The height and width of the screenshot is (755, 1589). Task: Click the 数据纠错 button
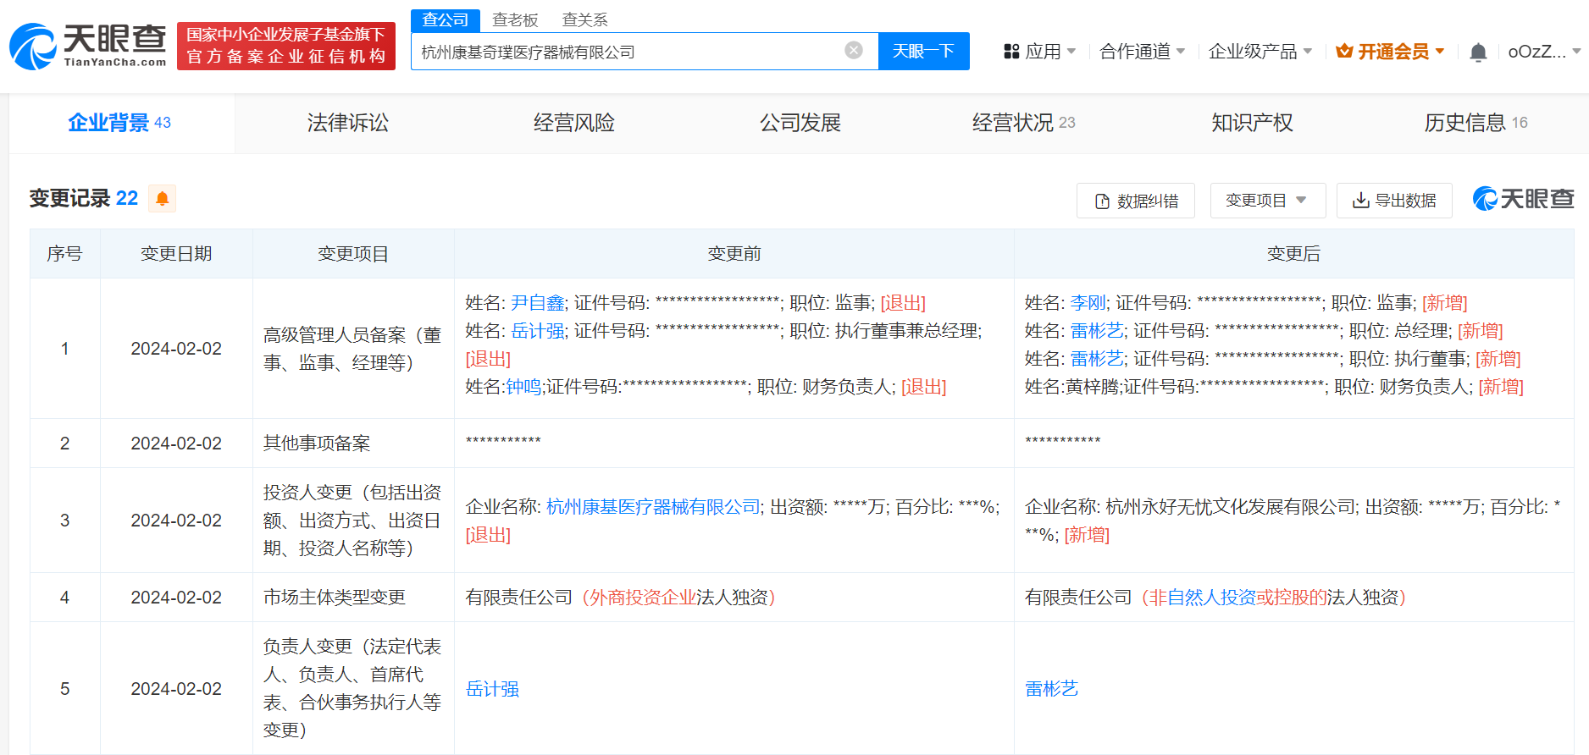tap(1135, 201)
